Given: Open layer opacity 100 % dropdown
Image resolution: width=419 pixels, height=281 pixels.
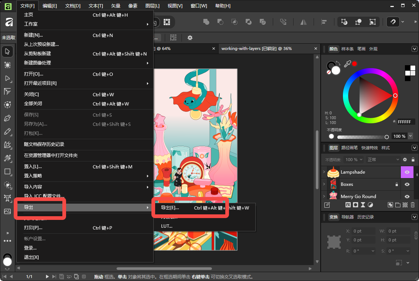Looking at the screenshot, I should [x=354, y=160].
